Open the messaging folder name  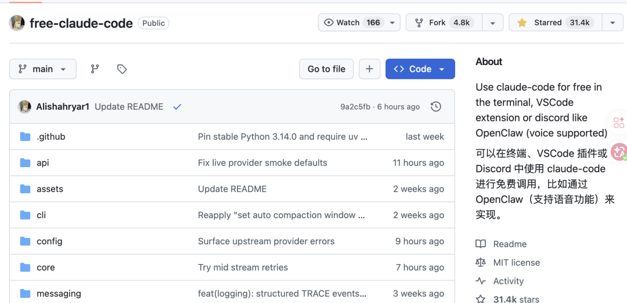pyautogui.click(x=59, y=294)
